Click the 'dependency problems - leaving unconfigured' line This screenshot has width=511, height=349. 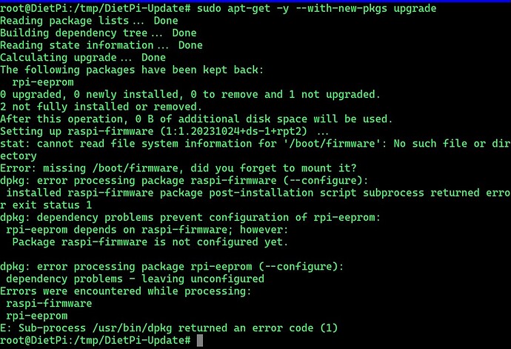pyautogui.click(x=135, y=279)
